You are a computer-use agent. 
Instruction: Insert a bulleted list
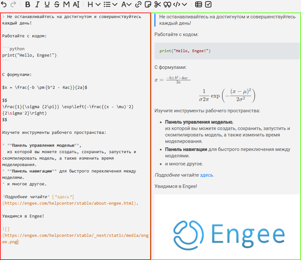[107, 4]
